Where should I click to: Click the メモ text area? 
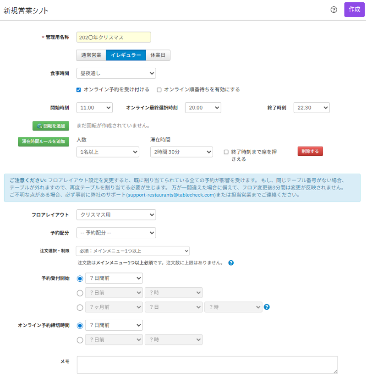tap(208, 365)
